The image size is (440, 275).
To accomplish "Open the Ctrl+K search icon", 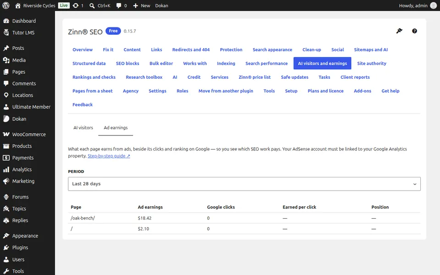I will pos(92,5).
